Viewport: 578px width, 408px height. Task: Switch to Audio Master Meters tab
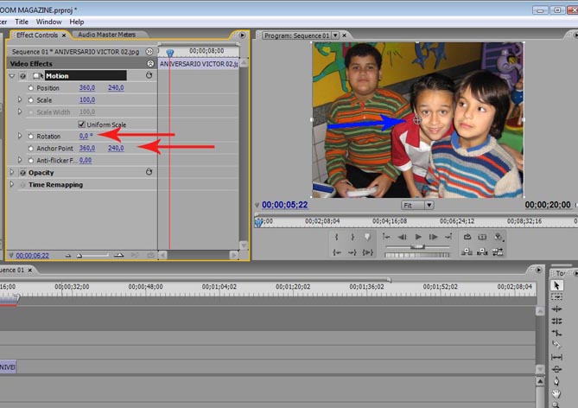pyautogui.click(x=109, y=35)
